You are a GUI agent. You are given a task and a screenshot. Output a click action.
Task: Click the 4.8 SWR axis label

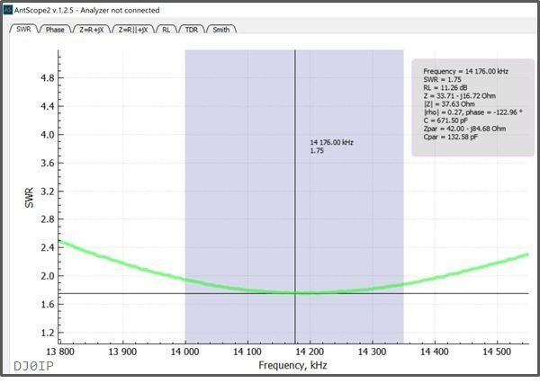coord(48,78)
